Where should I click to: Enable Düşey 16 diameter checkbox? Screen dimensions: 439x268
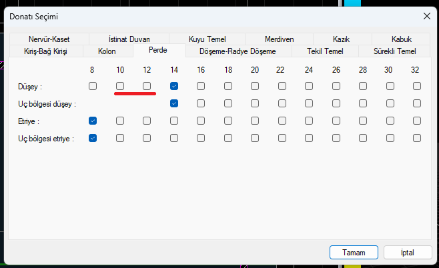(x=201, y=86)
